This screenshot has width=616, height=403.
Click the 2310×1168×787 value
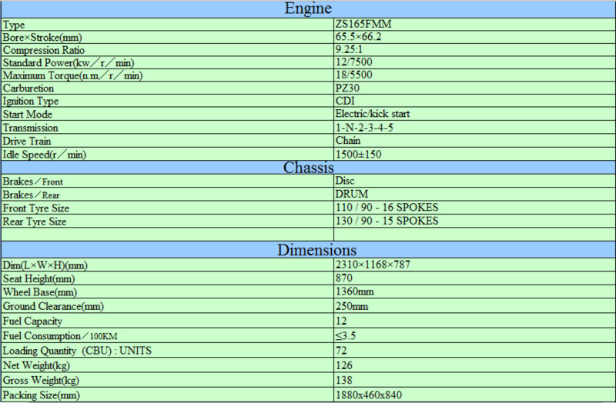(373, 265)
